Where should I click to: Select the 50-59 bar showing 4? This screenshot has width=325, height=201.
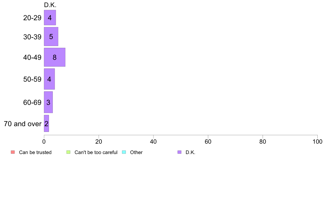pyautogui.click(x=49, y=79)
